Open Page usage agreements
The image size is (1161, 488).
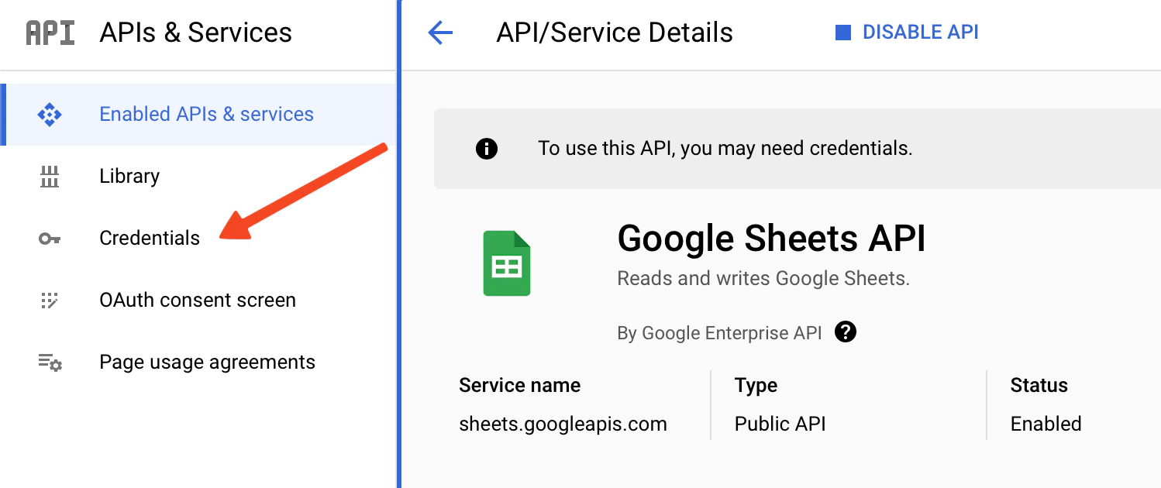pyautogui.click(x=198, y=363)
